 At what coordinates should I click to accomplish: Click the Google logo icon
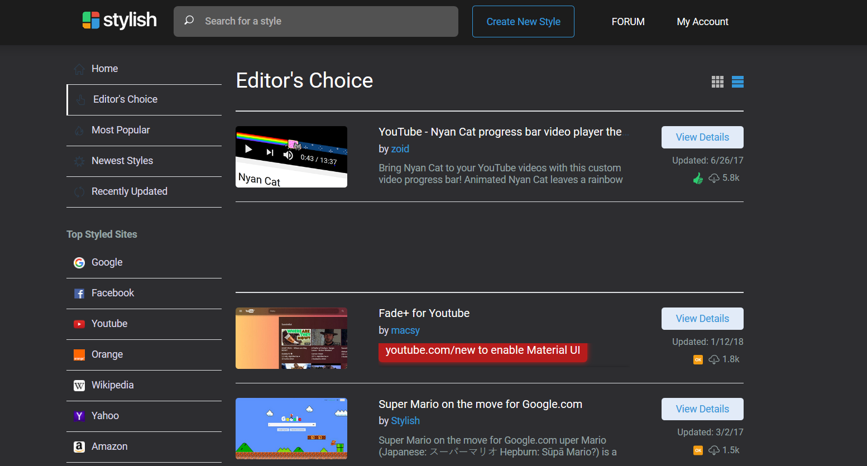pos(79,263)
